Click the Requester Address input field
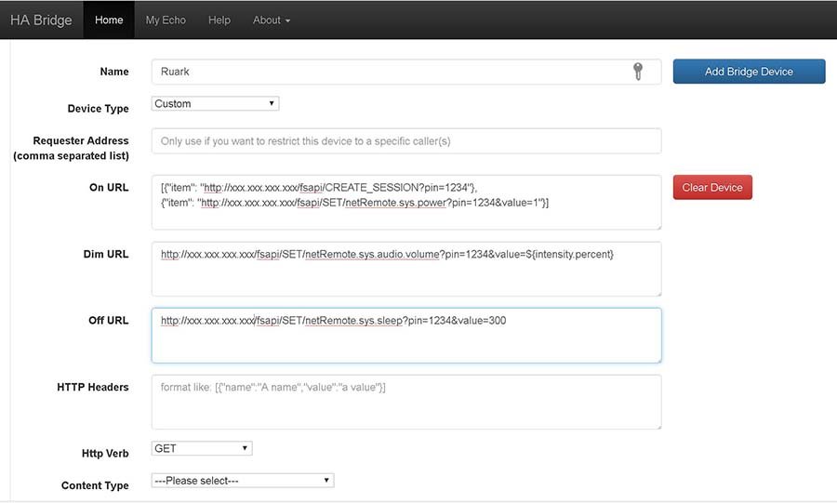The width and height of the screenshot is (837, 503). point(406,141)
